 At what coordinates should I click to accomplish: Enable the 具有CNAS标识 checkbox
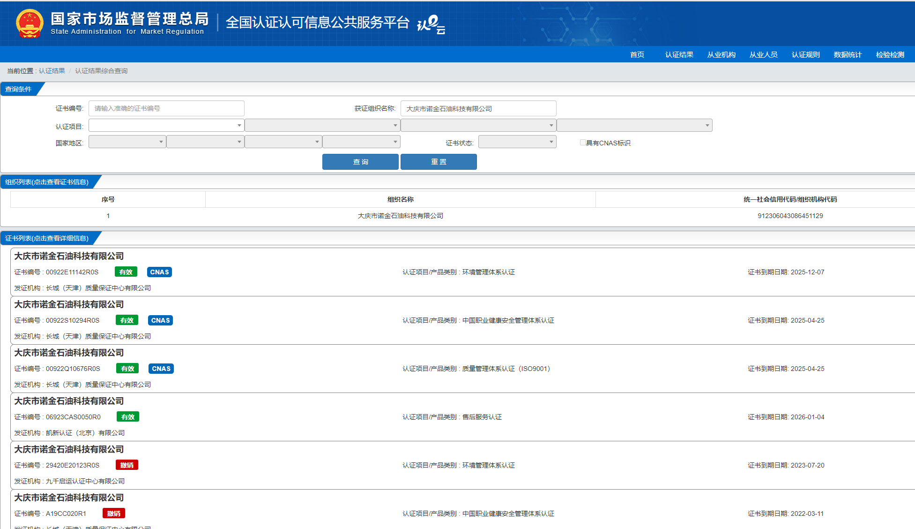(x=583, y=143)
